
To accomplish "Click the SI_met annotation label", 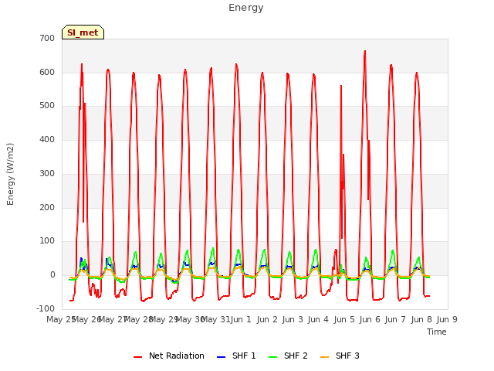I will coord(83,32).
